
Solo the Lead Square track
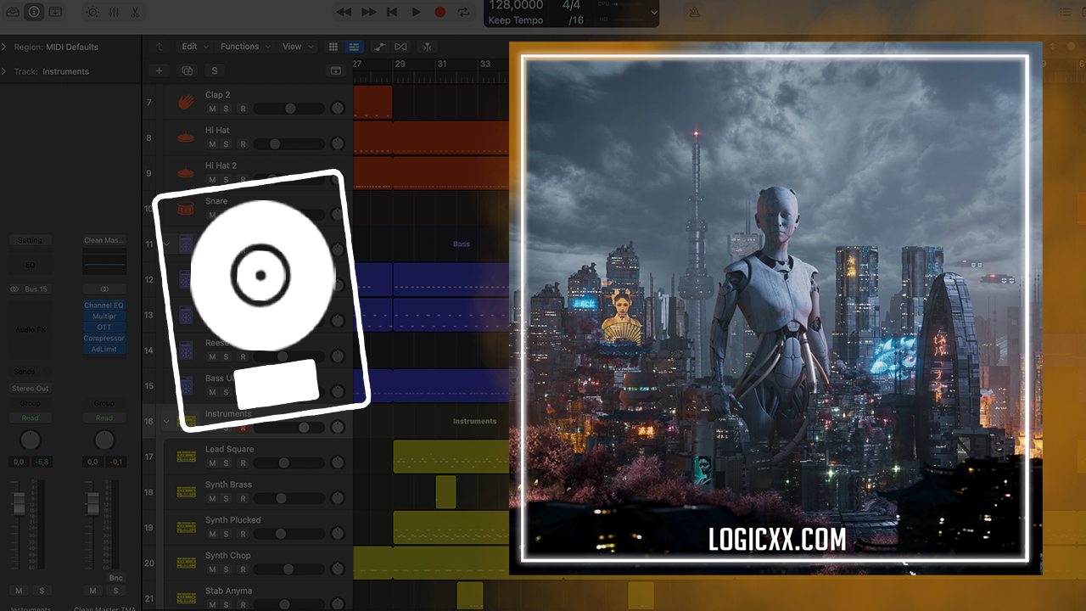coord(226,463)
